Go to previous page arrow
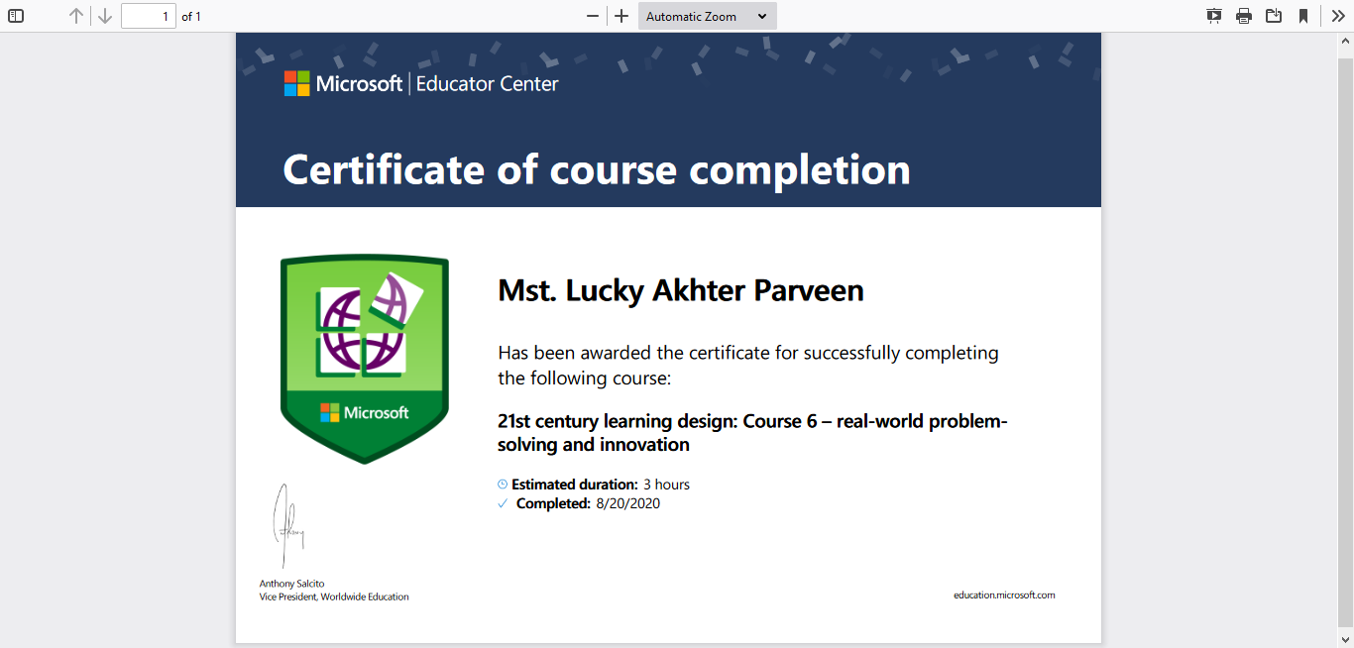Screen dimensions: 1354x648 pos(76,16)
